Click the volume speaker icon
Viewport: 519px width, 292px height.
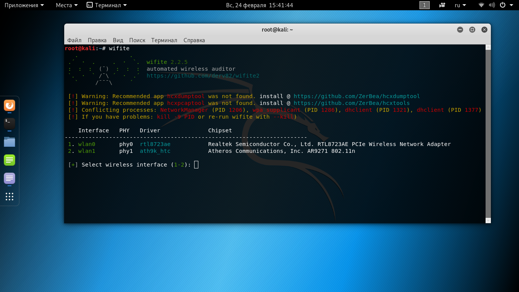pos(492,5)
